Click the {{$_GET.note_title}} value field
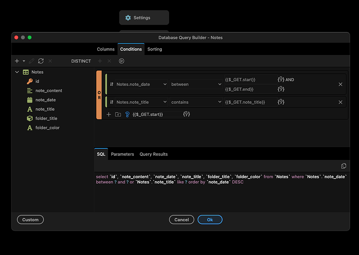Image resolution: width=359 pixels, height=255 pixels. [x=249, y=102]
